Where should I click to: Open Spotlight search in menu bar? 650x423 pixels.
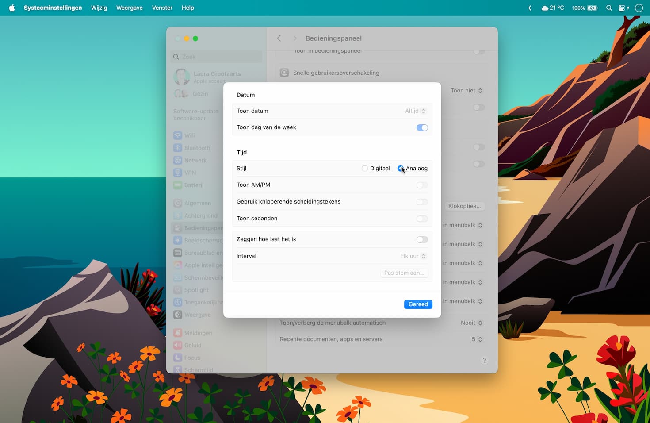(609, 8)
